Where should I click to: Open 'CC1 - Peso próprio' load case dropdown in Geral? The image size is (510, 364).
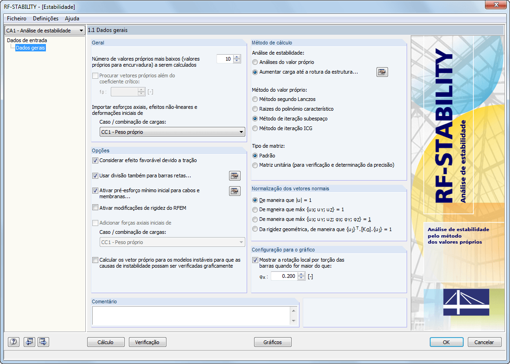tap(172, 132)
